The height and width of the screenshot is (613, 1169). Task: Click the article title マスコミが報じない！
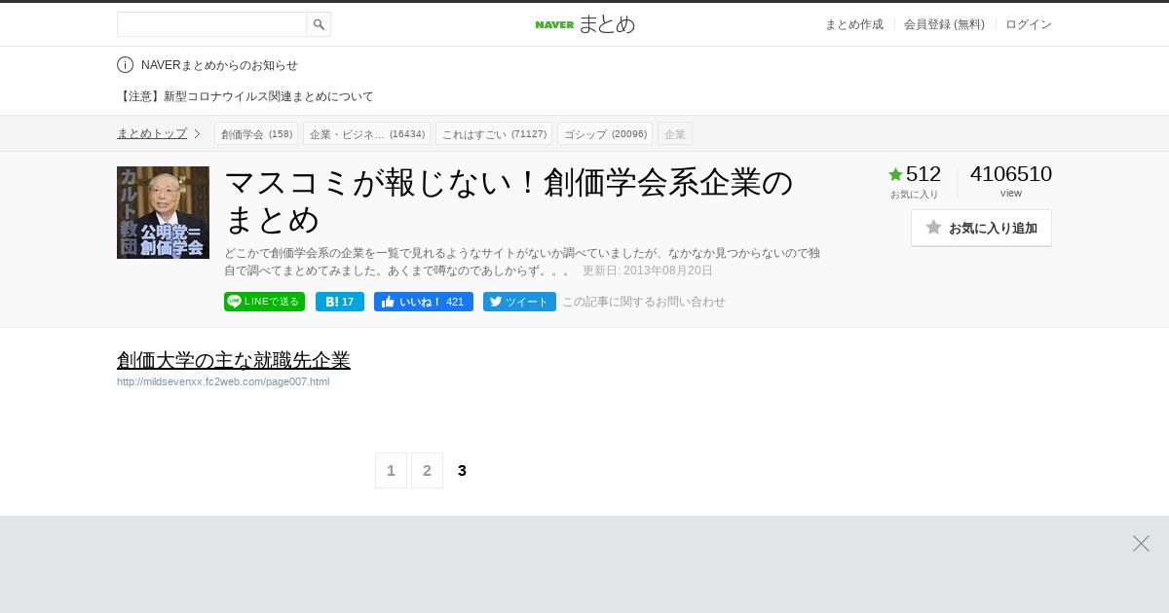[509, 201]
